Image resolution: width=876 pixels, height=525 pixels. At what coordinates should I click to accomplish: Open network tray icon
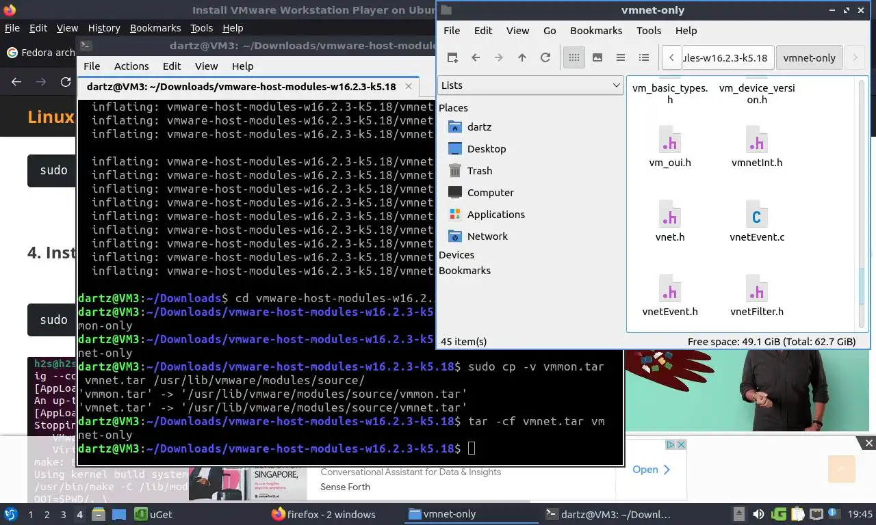pos(816,515)
